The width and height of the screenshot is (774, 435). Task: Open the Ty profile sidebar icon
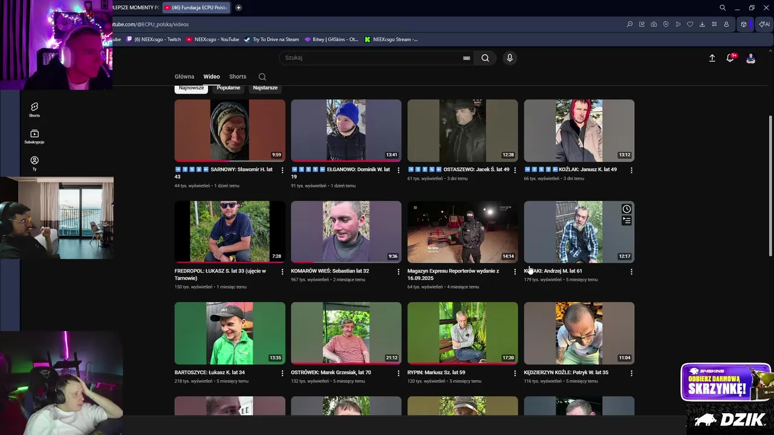tap(34, 163)
